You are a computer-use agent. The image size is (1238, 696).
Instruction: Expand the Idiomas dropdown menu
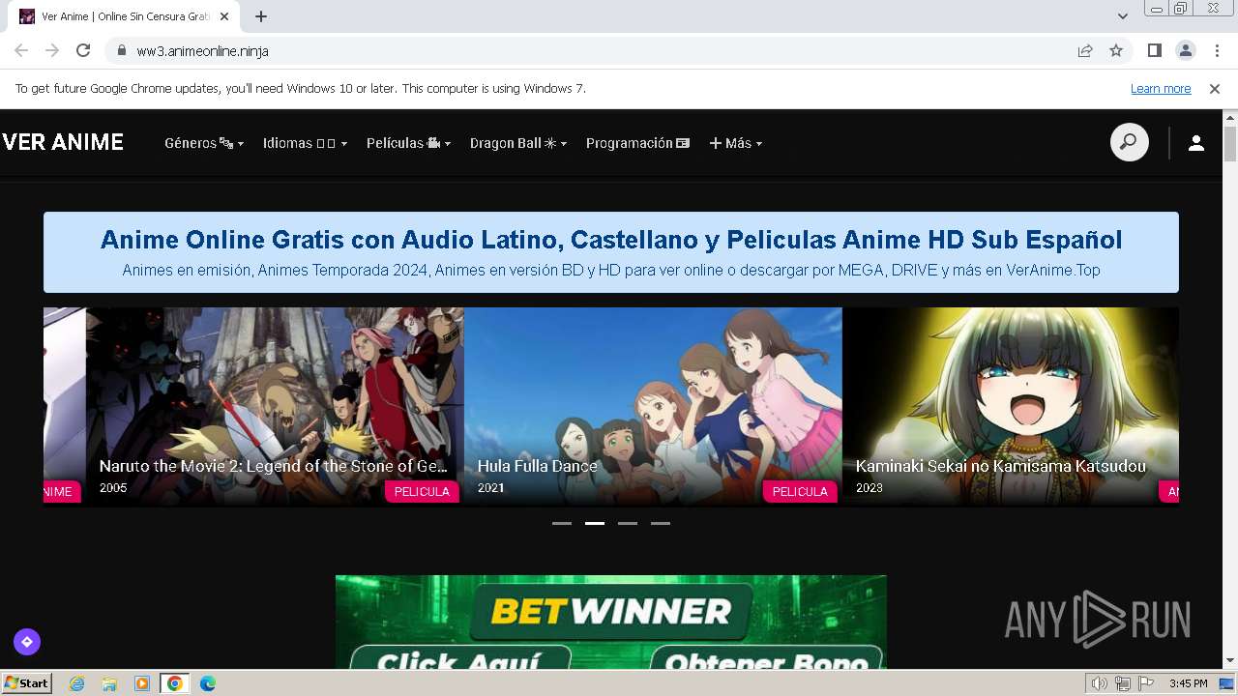(x=305, y=143)
